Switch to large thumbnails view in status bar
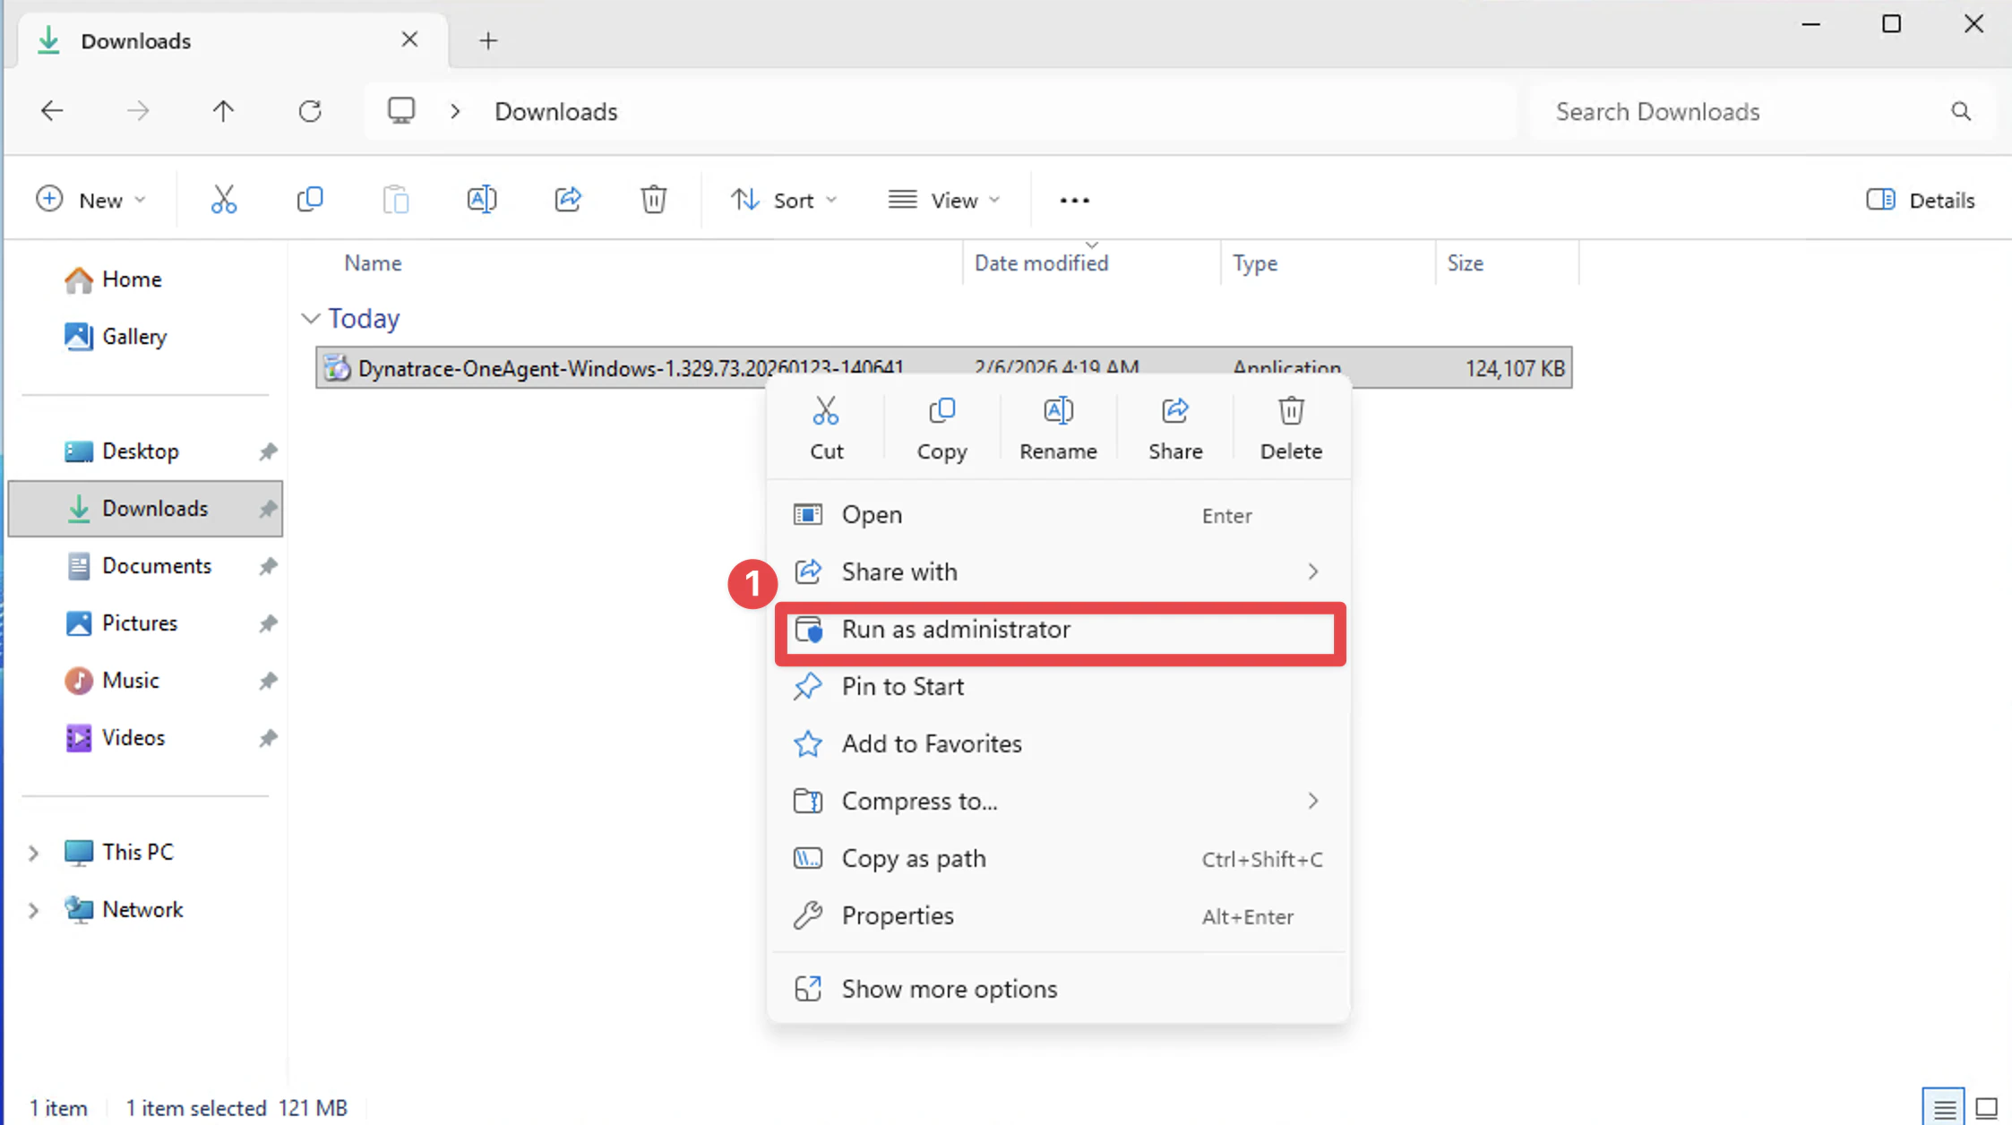The width and height of the screenshot is (2012, 1125). 1987,1109
